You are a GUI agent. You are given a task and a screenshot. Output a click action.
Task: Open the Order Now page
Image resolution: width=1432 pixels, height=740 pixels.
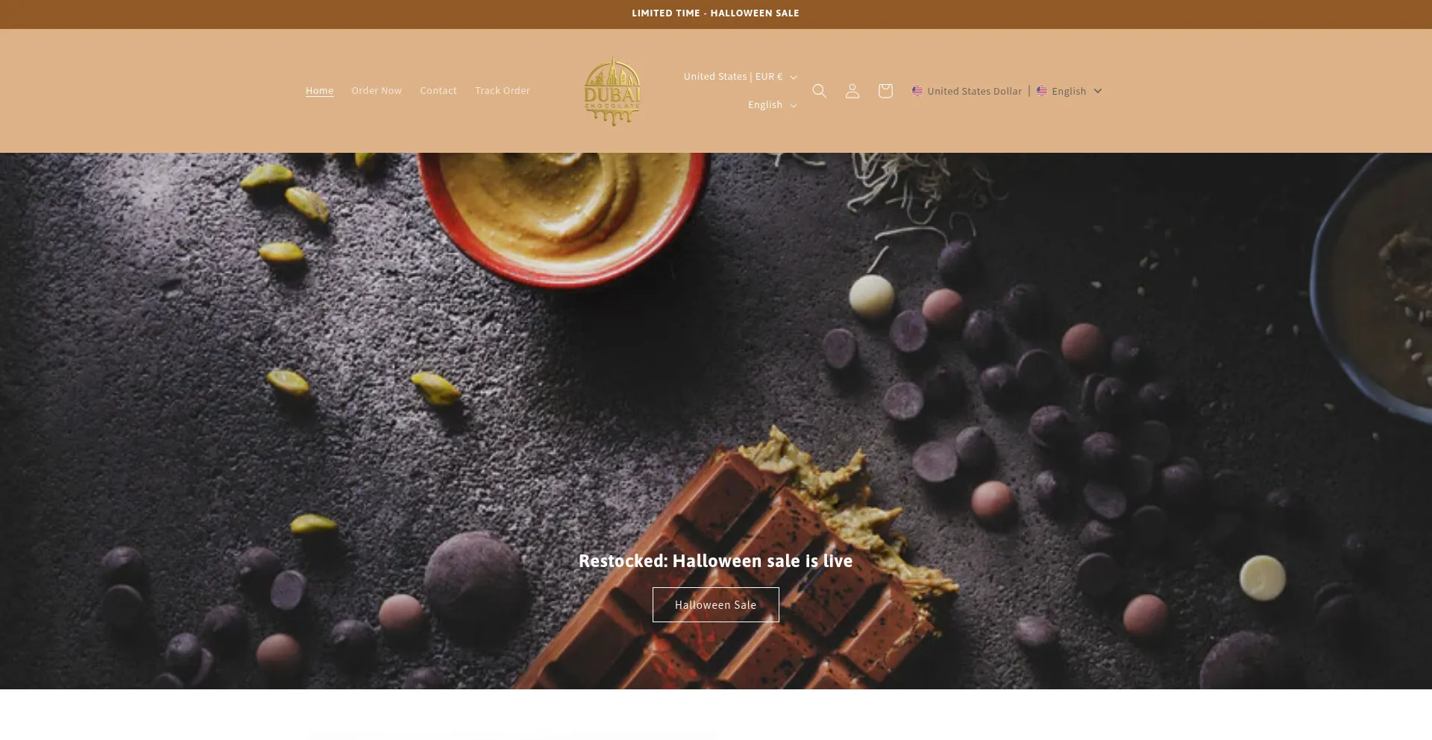point(377,91)
